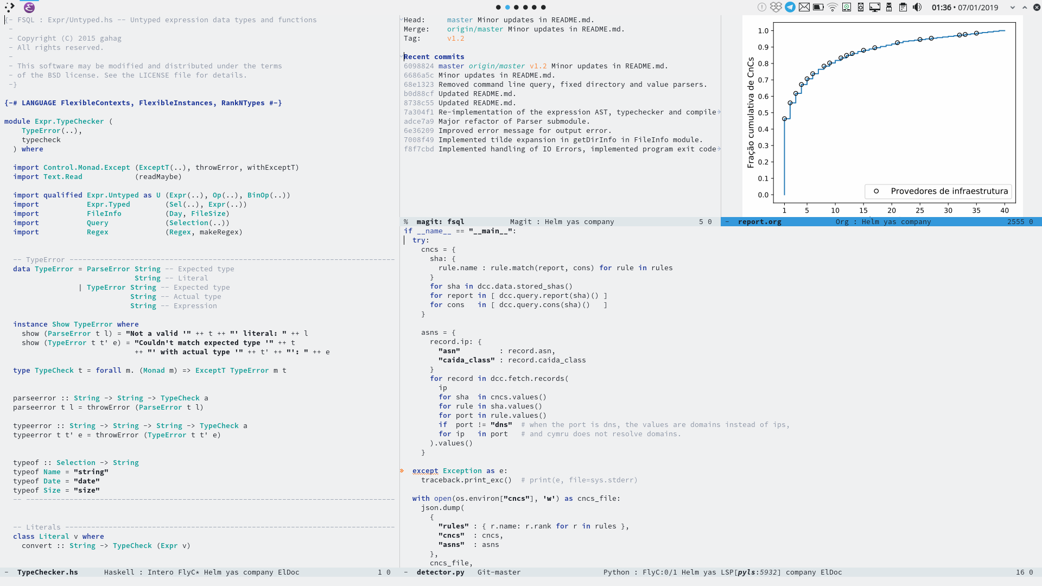Select the detector.py mode line
1042x586 pixels.
click(440, 572)
